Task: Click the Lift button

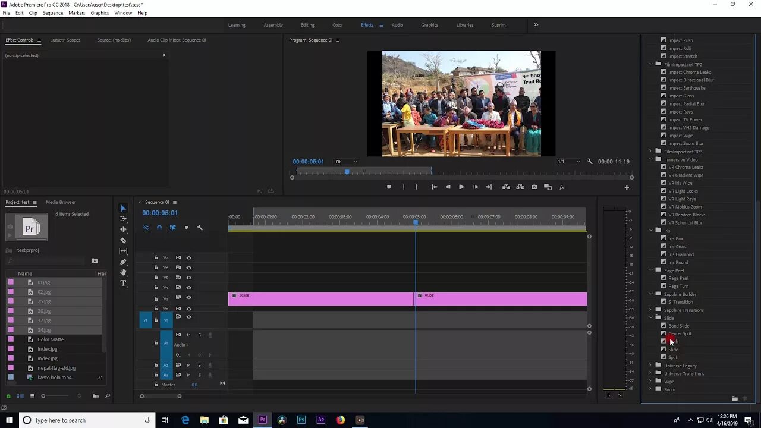Action: coord(506,187)
